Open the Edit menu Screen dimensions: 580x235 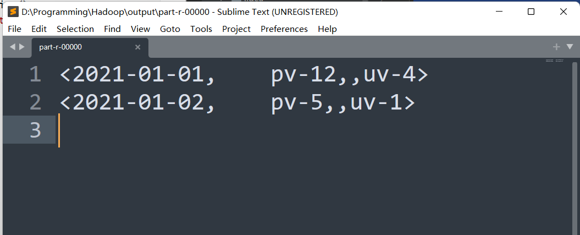(x=39, y=29)
